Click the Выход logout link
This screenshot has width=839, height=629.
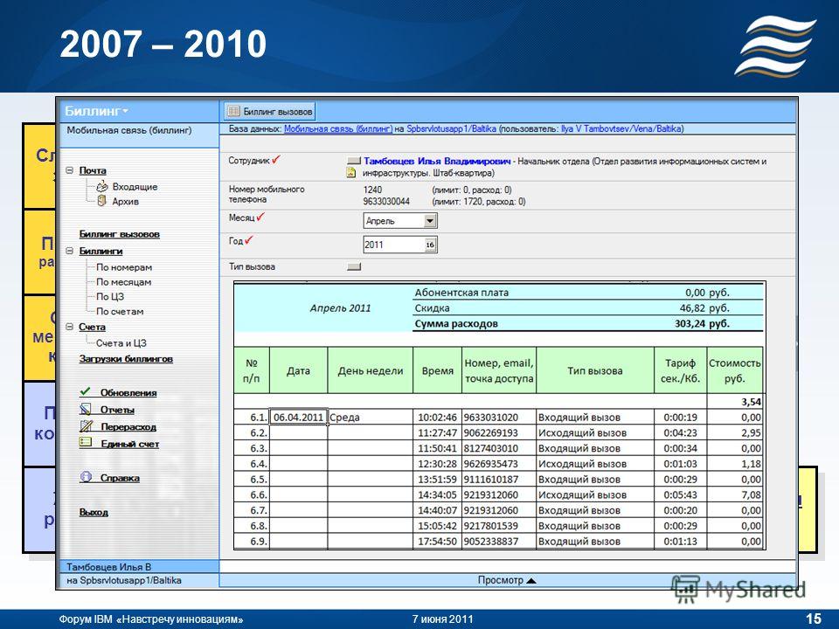point(94,512)
